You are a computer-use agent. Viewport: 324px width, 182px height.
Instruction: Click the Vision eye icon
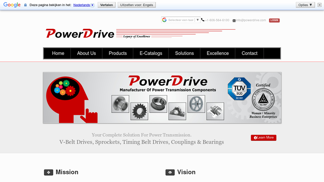pos(170,172)
